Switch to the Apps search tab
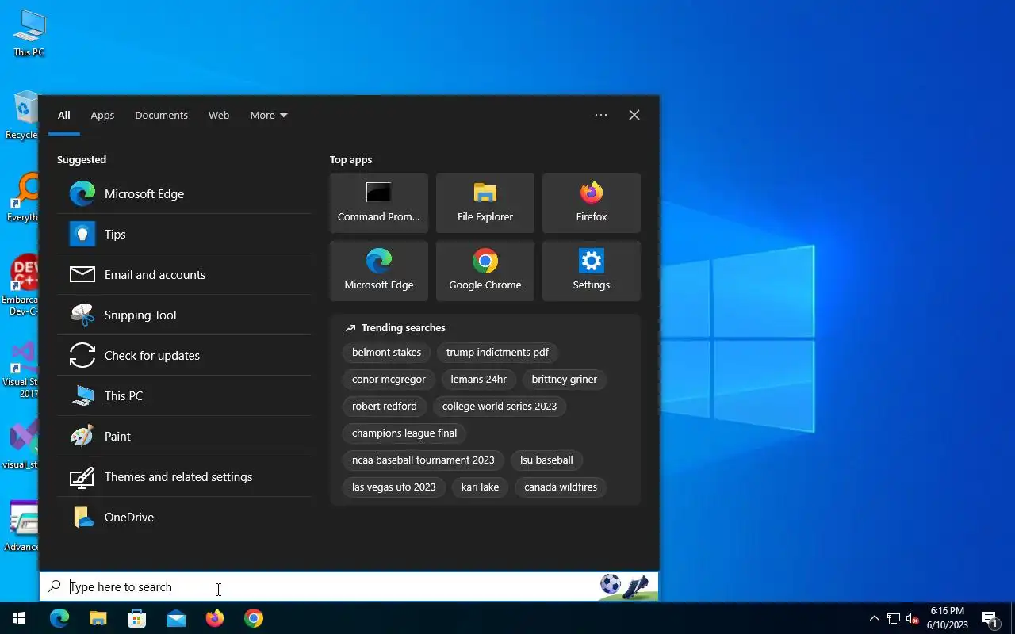The image size is (1015, 634). (x=102, y=115)
